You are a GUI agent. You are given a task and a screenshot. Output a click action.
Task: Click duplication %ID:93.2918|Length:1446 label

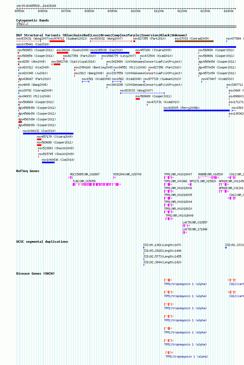click(x=162, y=251)
